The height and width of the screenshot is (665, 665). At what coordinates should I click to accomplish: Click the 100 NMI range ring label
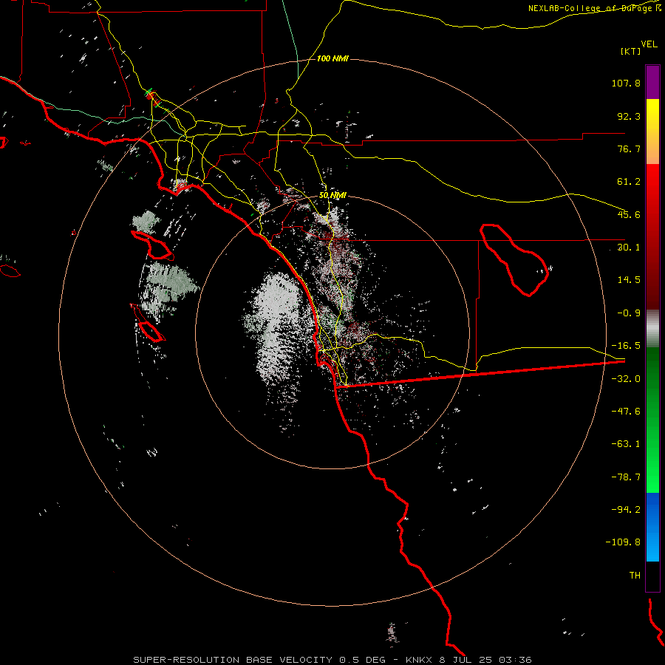tap(332, 58)
